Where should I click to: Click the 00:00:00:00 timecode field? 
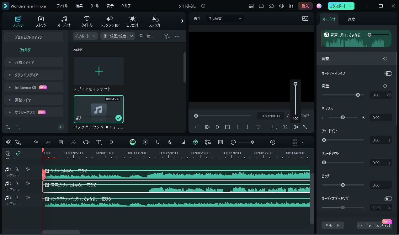[271, 116]
